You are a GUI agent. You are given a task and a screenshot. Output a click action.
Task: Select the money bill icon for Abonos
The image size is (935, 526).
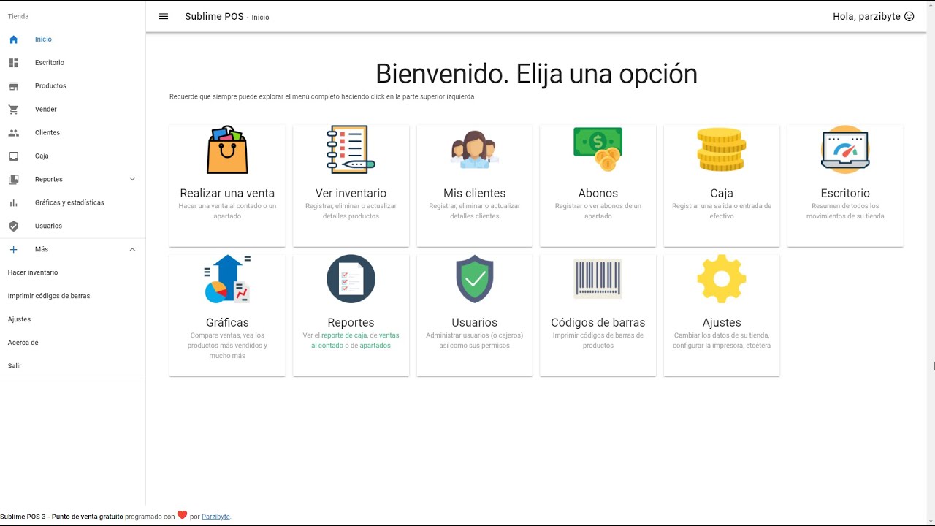click(x=598, y=149)
